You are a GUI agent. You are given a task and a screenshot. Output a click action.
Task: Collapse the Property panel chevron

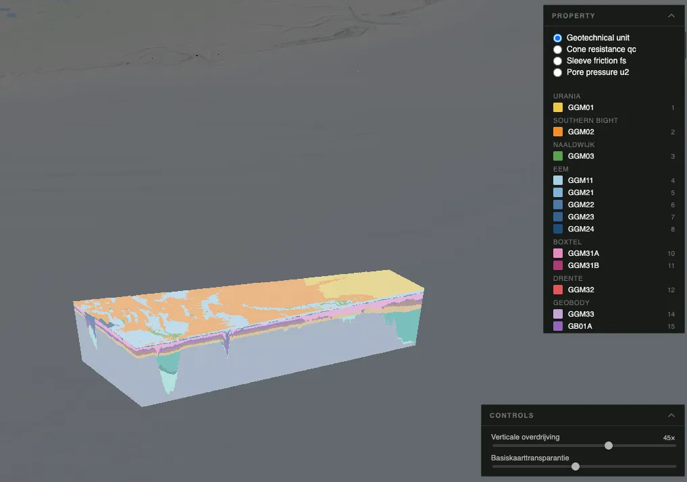click(x=671, y=16)
